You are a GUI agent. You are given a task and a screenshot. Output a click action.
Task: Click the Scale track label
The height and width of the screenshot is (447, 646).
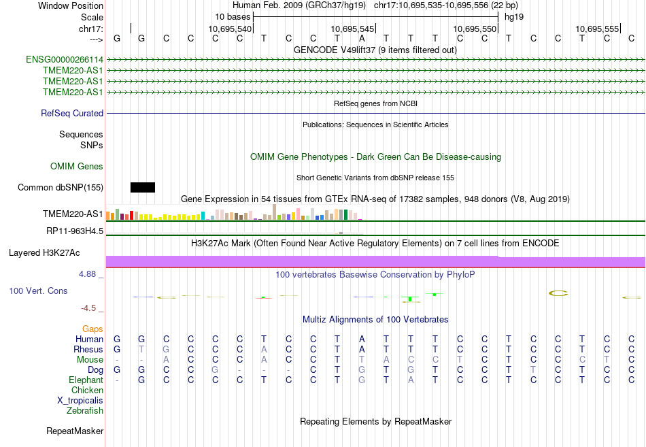click(92, 17)
